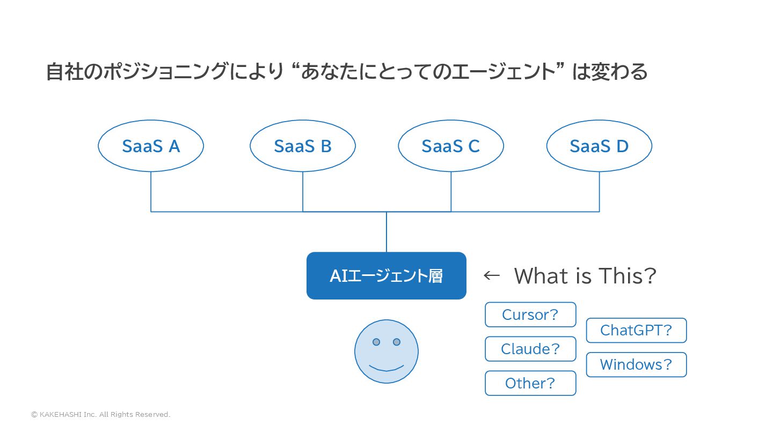Click the AIエージェント層 blue box
773x434 pixels.
pyautogui.click(x=386, y=276)
